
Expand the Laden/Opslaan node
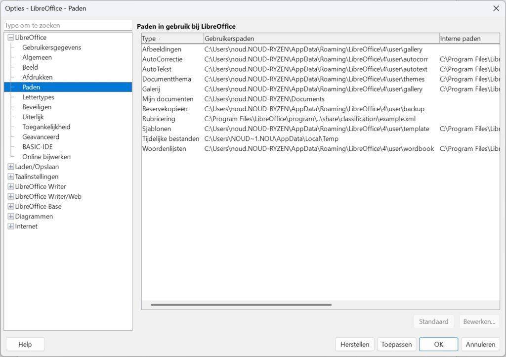point(11,167)
